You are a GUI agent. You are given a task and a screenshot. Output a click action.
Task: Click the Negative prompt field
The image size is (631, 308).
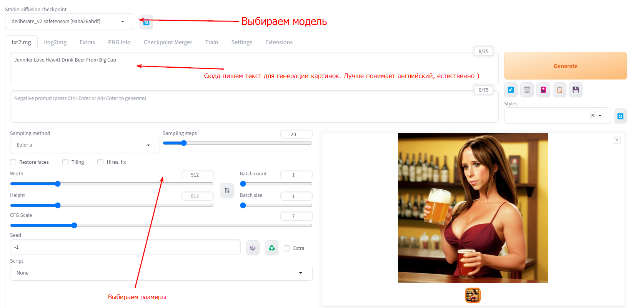click(x=254, y=107)
